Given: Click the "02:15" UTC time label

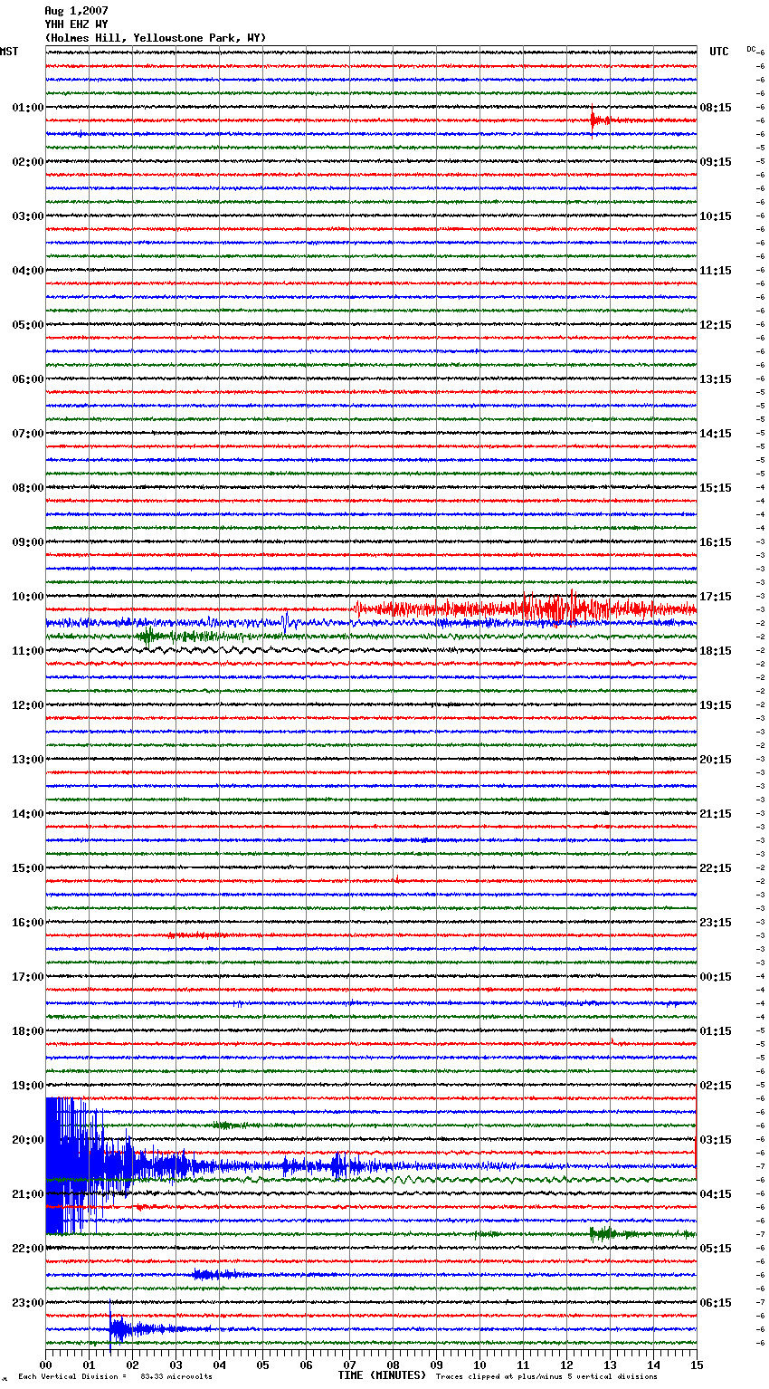Looking at the screenshot, I should [x=716, y=1086].
